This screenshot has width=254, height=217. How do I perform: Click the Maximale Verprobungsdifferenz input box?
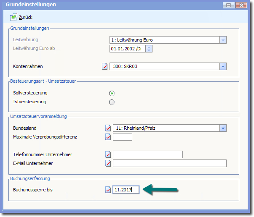coord(123,137)
